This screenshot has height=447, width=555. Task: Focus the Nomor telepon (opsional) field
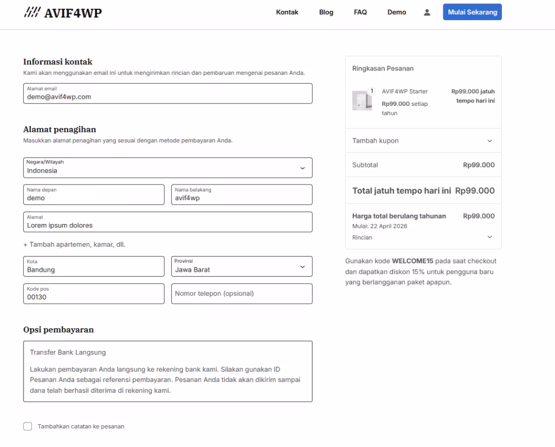point(242,293)
